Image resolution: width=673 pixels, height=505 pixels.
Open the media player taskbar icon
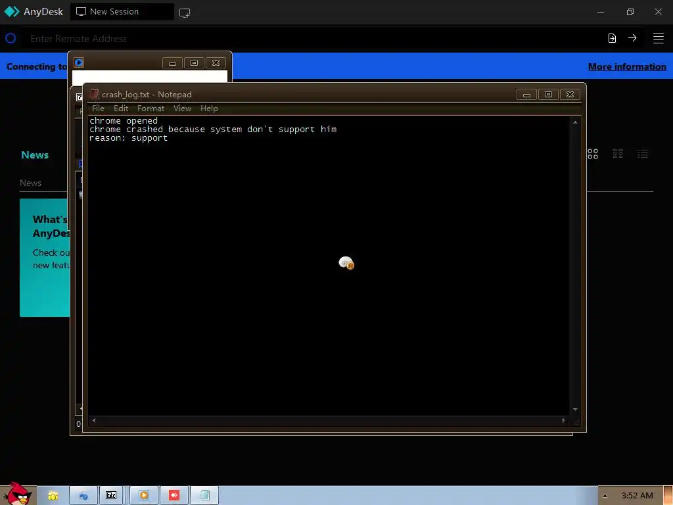144,496
